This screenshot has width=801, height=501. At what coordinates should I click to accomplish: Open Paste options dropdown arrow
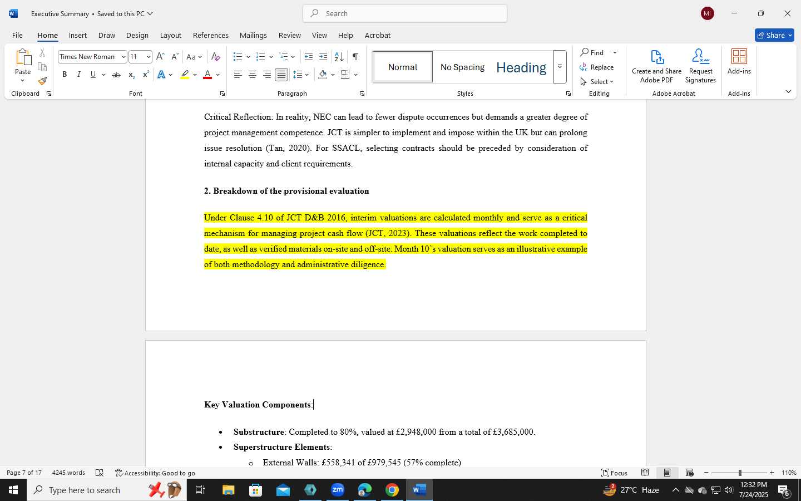[23, 81]
